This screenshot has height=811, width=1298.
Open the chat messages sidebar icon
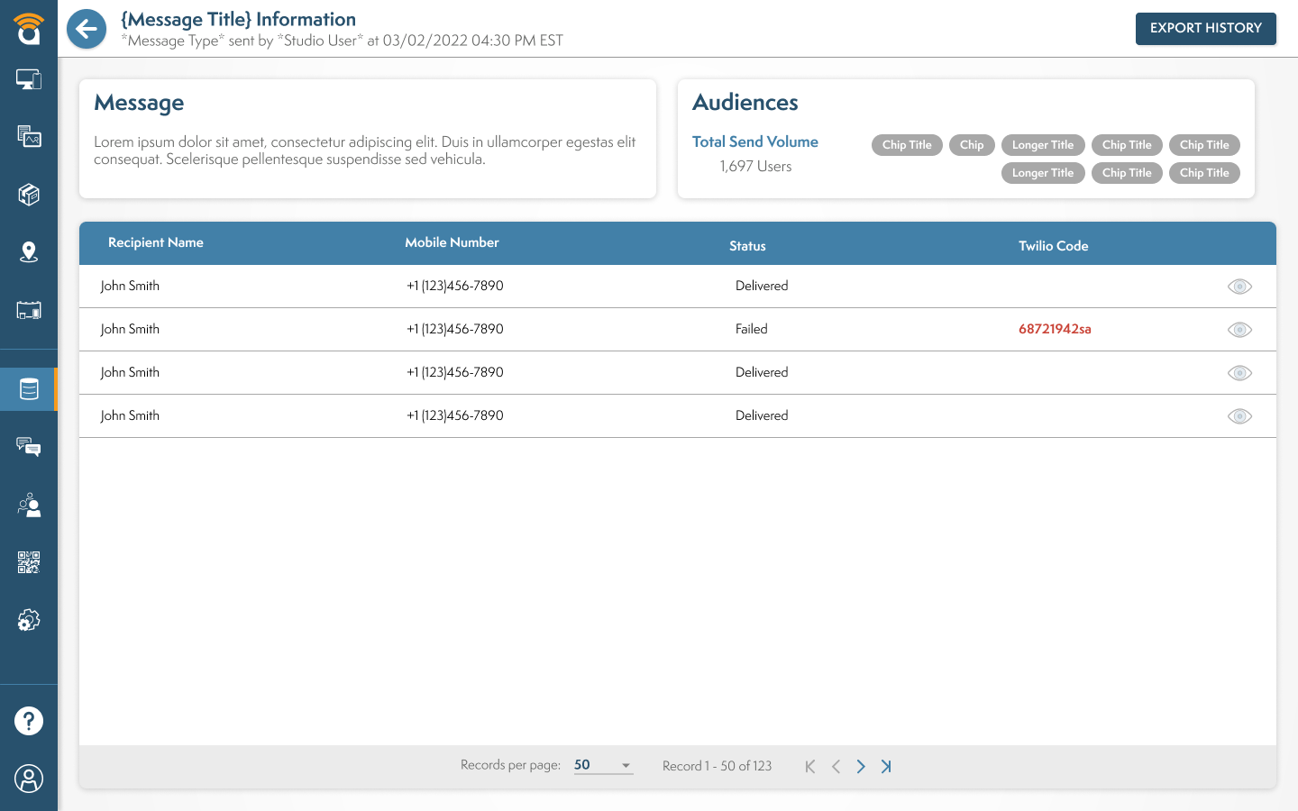[x=29, y=447]
